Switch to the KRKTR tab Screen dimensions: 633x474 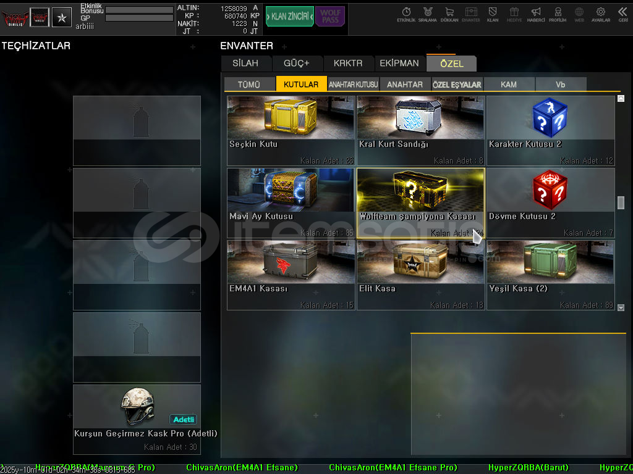coord(348,64)
